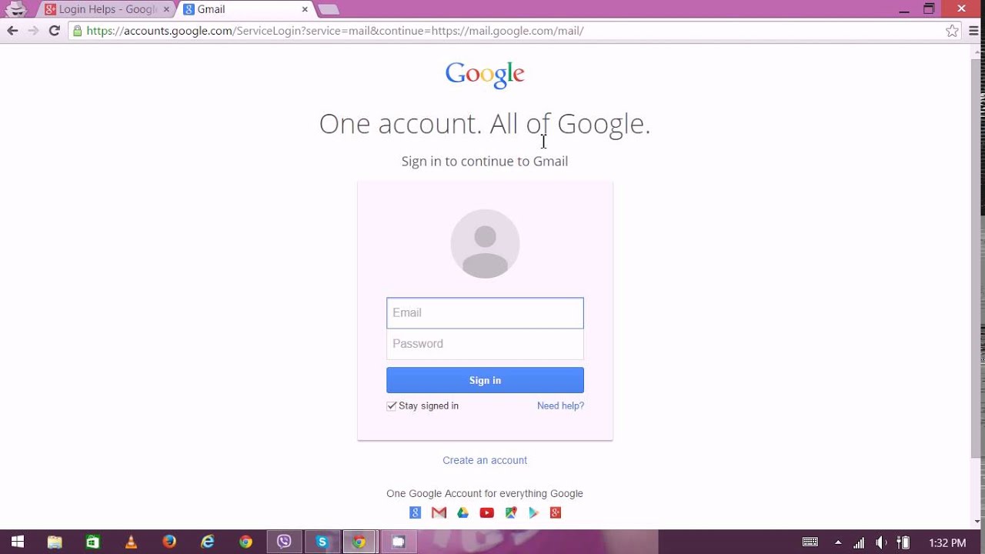Click the volume speaker tray icon
Viewport: 985px width, 554px height.
tap(882, 542)
